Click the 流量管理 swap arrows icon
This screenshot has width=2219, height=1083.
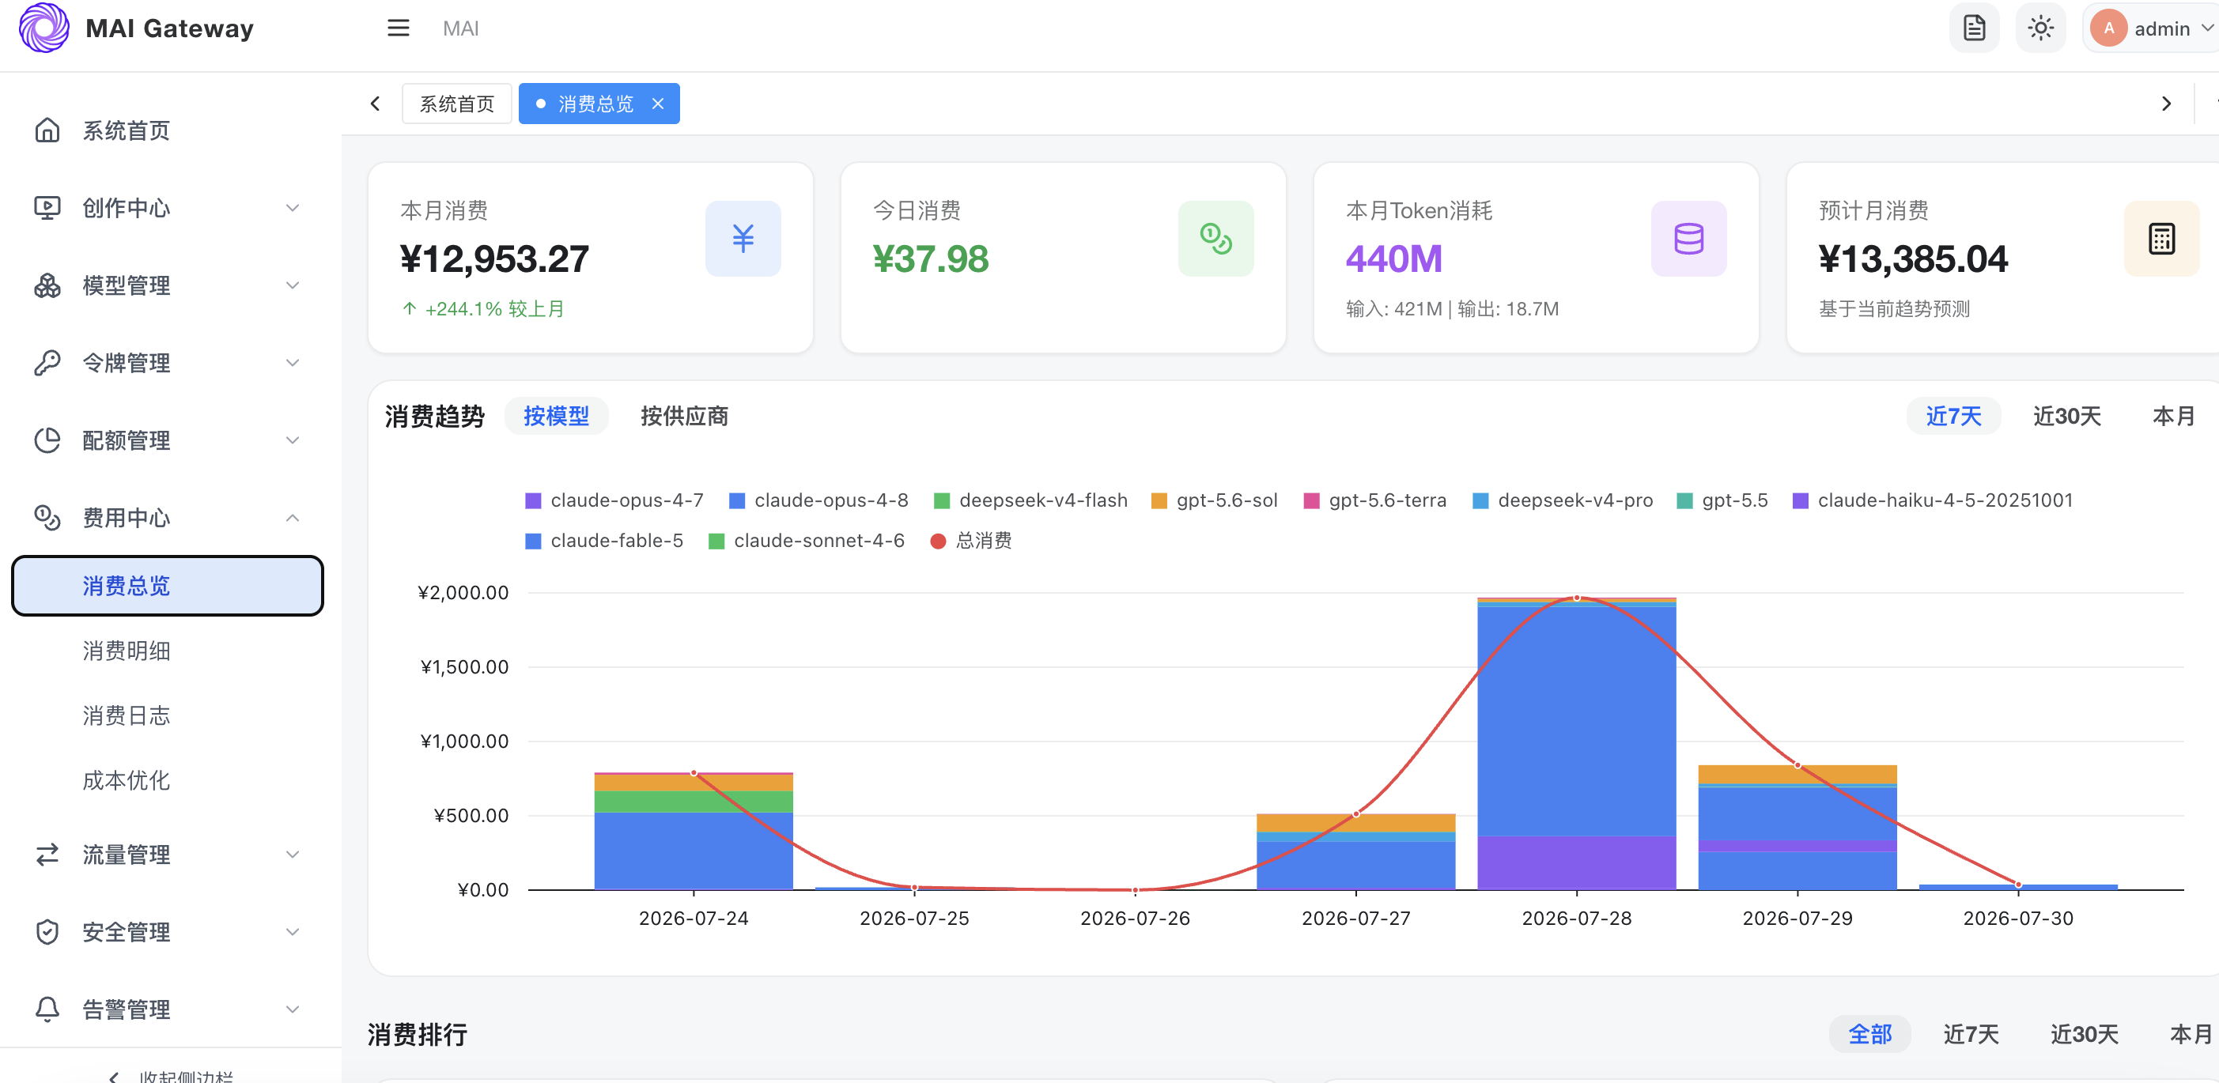47,854
